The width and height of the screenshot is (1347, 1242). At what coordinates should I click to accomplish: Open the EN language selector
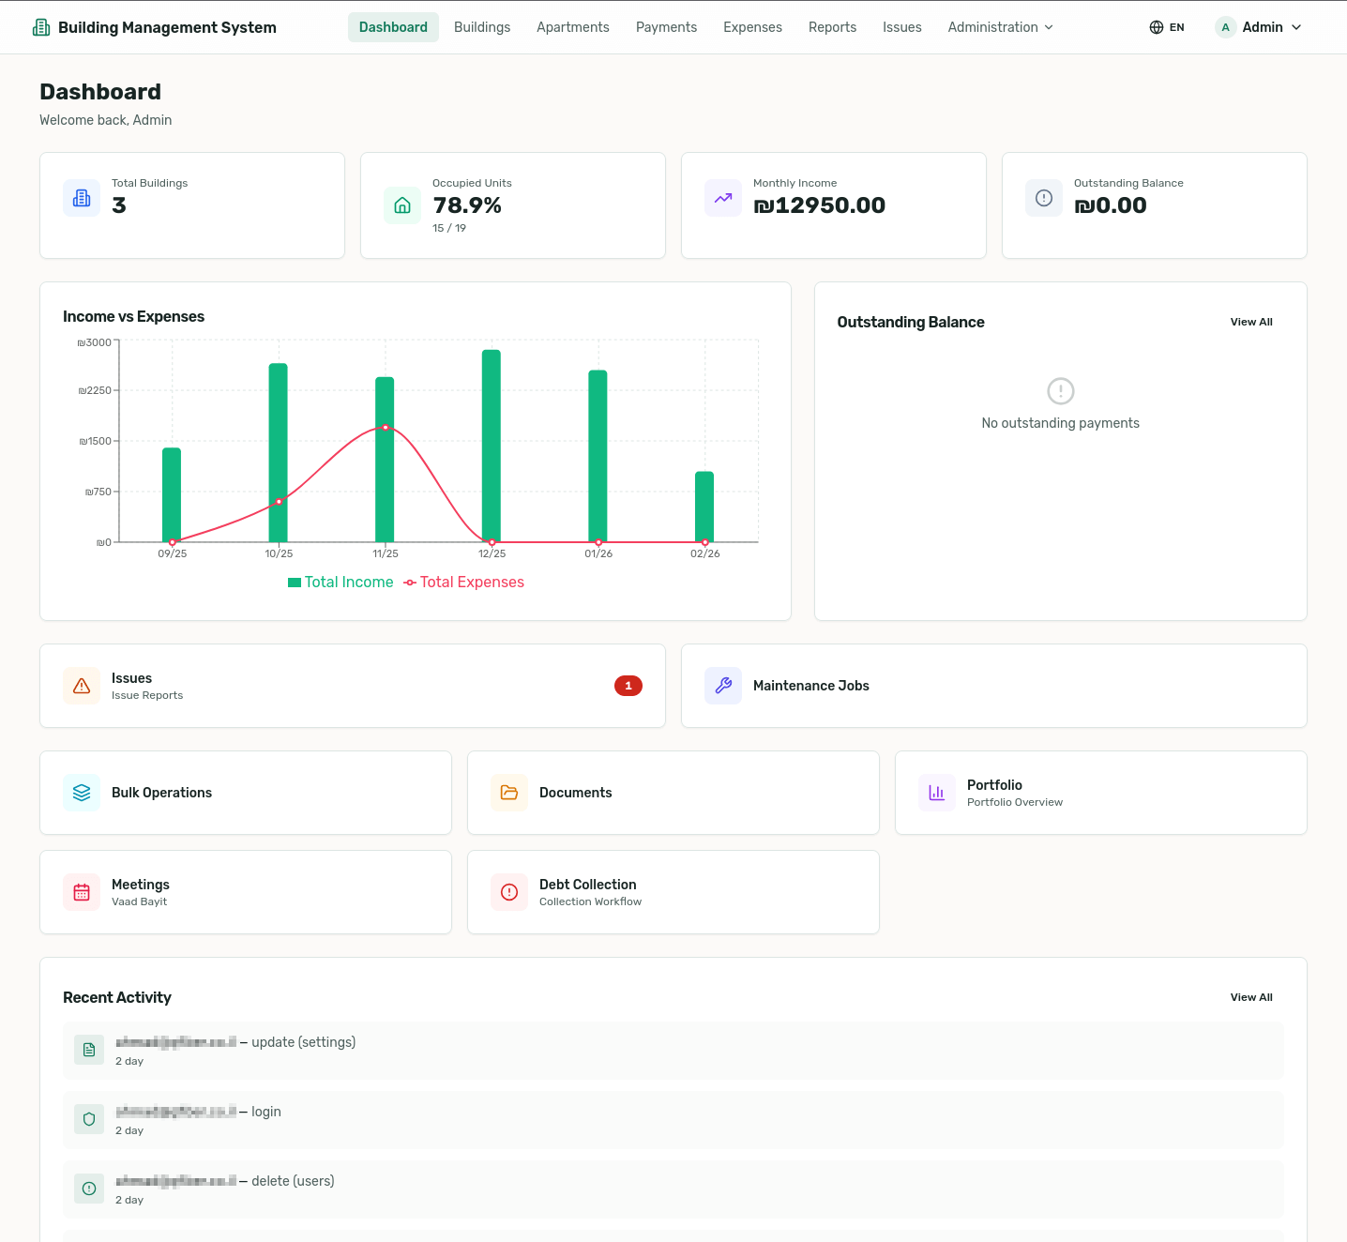coord(1167,27)
